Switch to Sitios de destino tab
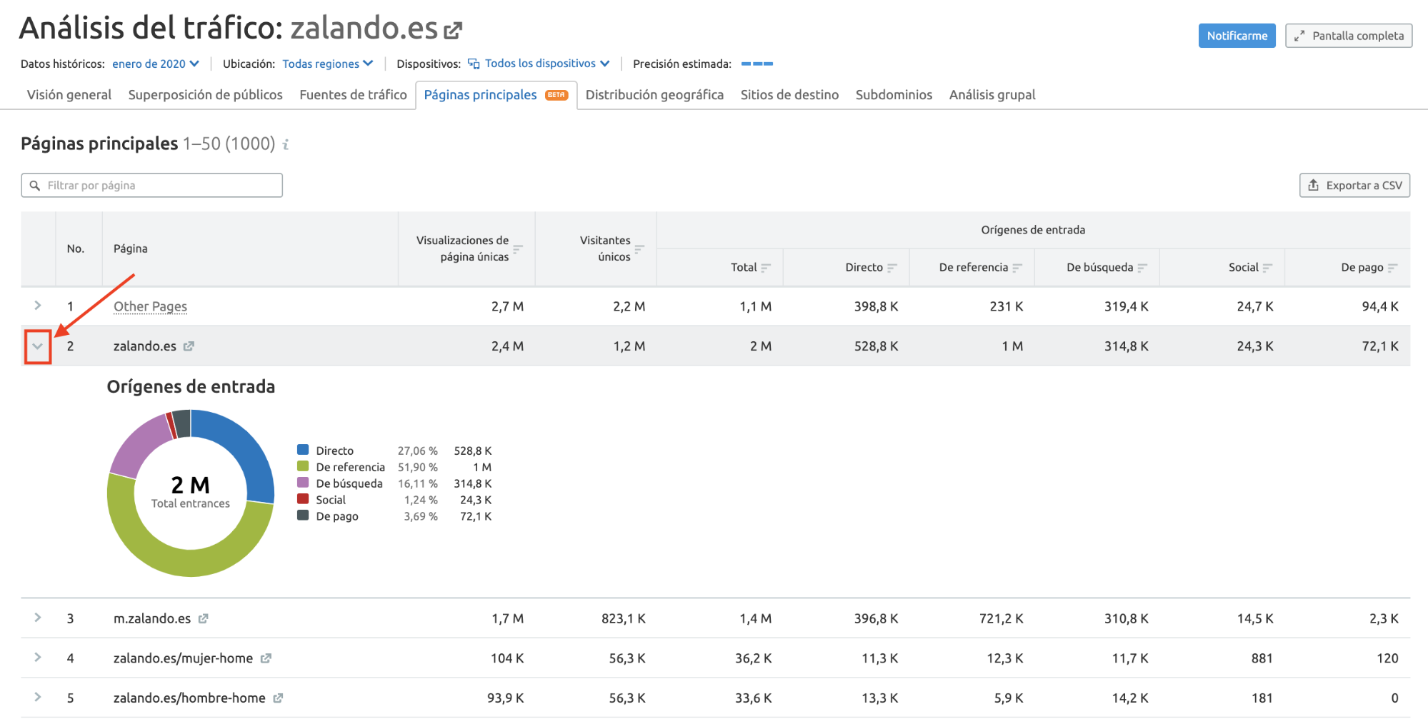Image resolution: width=1428 pixels, height=719 pixels. pos(789,95)
